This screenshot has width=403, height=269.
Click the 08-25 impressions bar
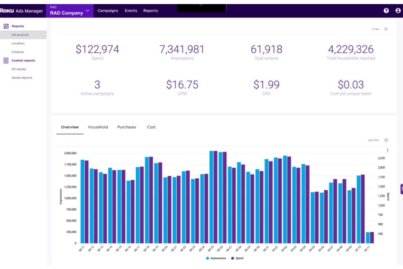point(211,197)
